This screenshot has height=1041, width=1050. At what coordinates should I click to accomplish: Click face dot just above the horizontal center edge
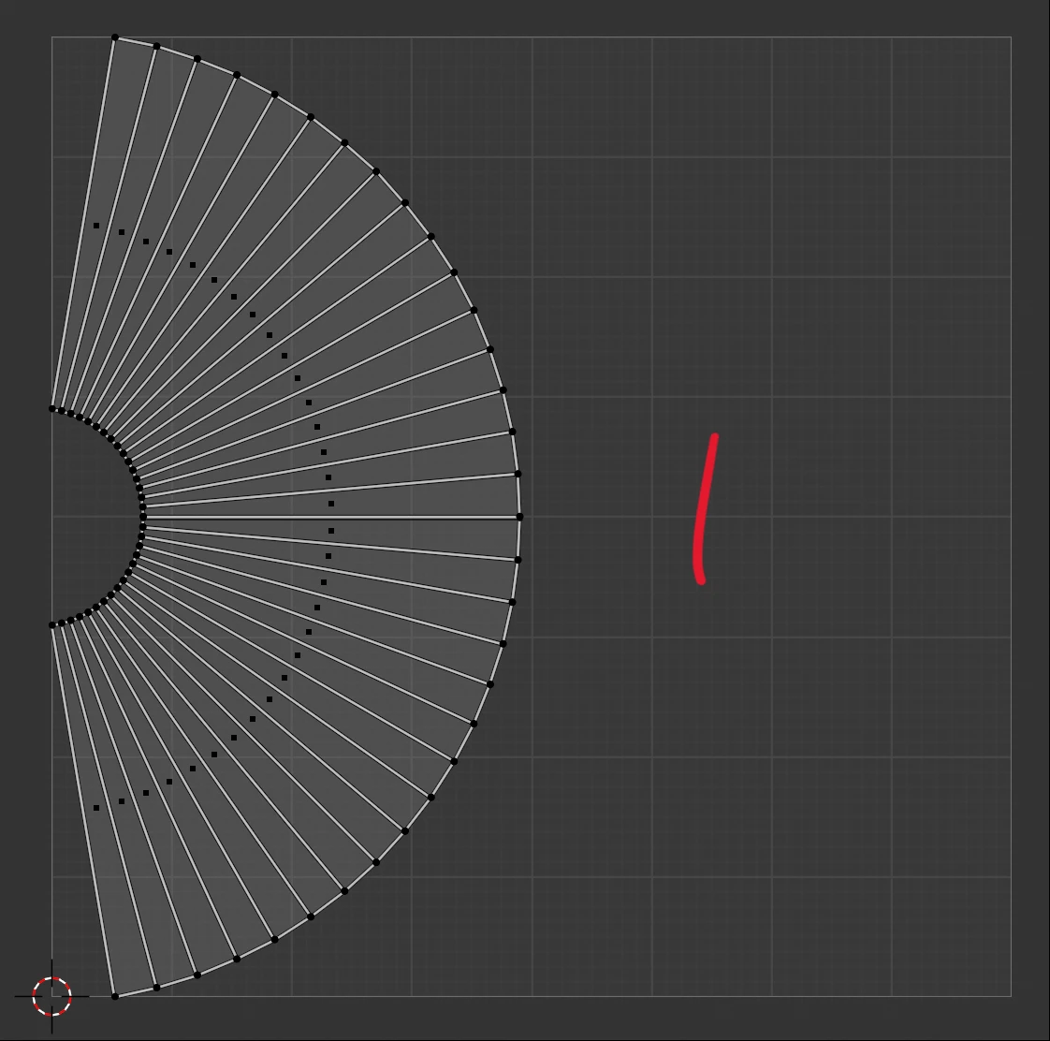point(331,504)
